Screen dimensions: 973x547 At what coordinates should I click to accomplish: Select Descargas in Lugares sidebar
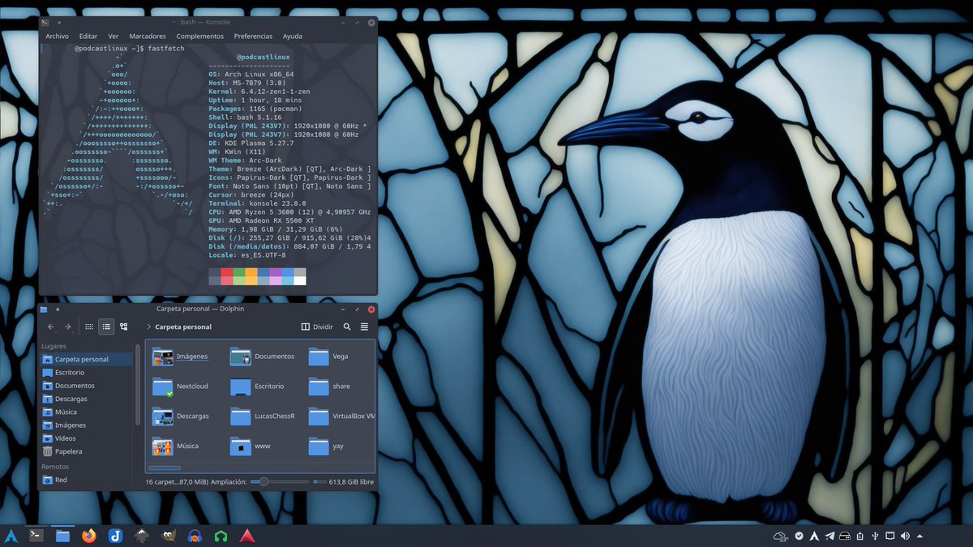[86, 399]
